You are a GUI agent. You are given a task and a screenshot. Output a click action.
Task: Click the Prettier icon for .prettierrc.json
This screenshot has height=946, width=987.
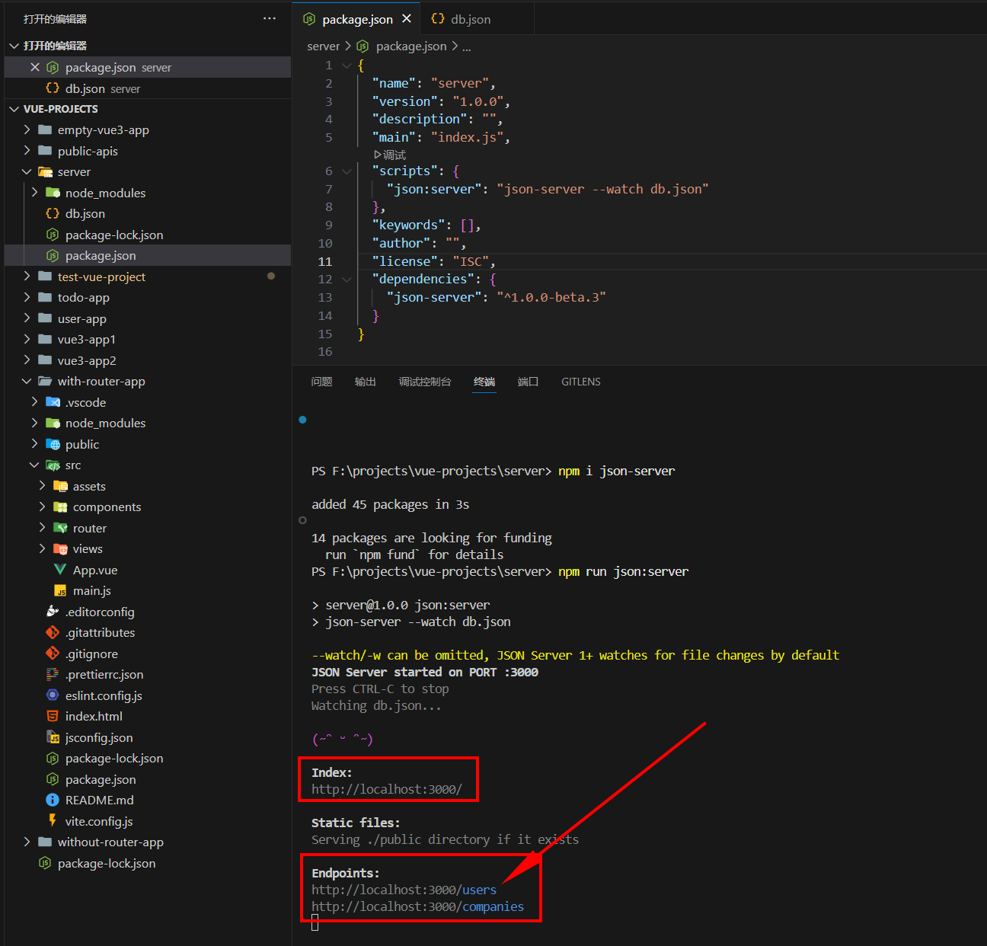pyautogui.click(x=53, y=674)
